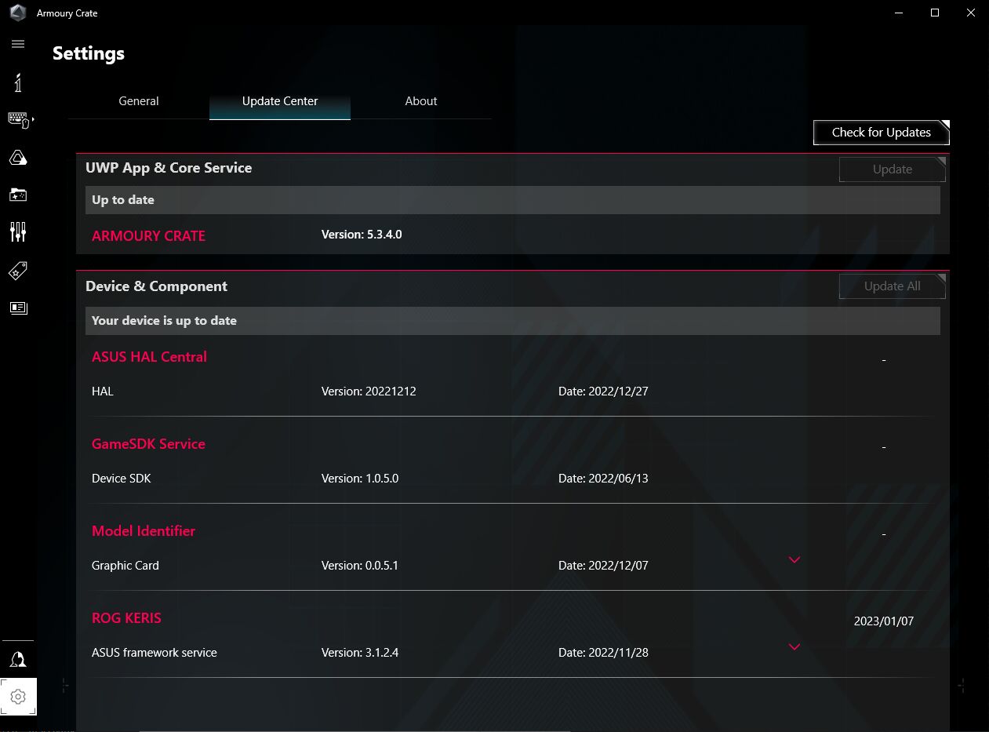Open the Device keyboard and mouse icon
This screenshot has width=989, height=732.
[18, 119]
